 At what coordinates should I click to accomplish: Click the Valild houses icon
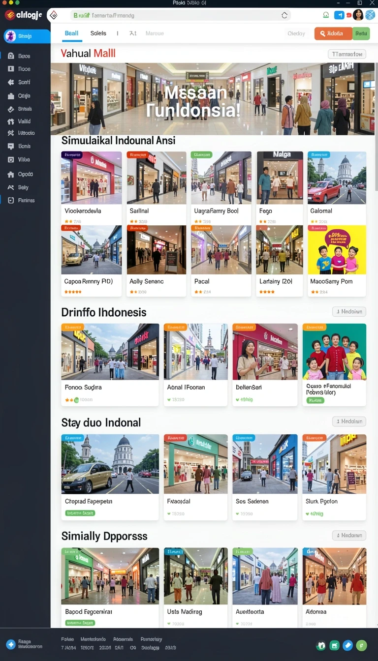click(11, 121)
